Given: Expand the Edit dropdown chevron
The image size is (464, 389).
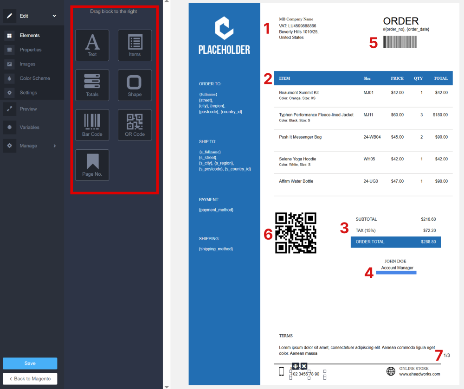Looking at the screenshot, I should (54, 16).
